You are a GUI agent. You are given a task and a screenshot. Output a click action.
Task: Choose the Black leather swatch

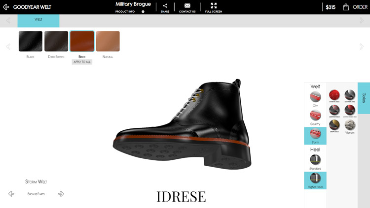click(x=31, y=41)
